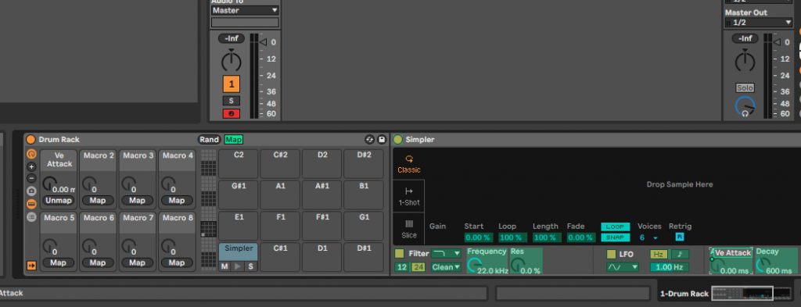This screenshot has width=801, height=307.
Task: Toggle the LOOP button in Simpler
Action: tap(615, 227)
